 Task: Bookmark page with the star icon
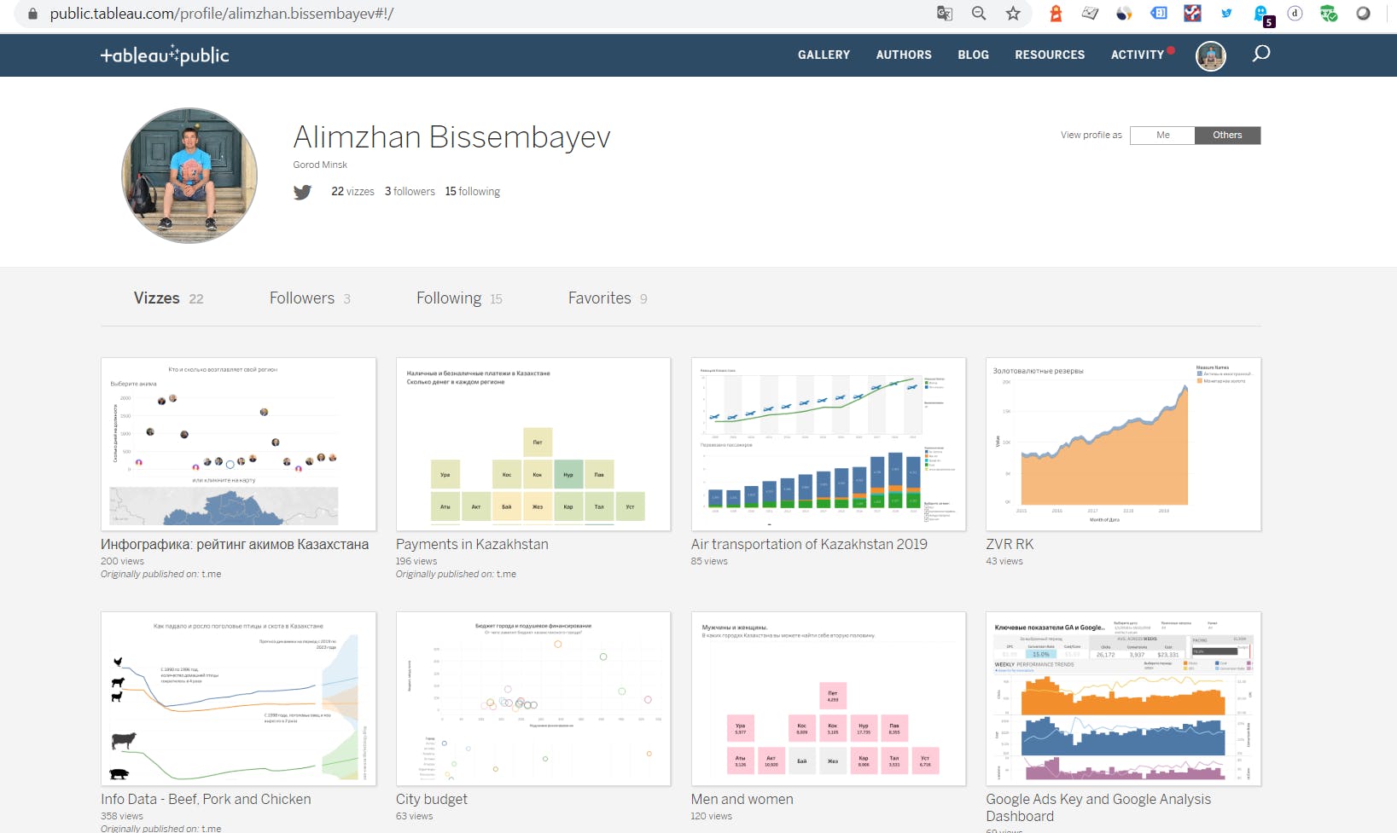[x=1013, y=14]
